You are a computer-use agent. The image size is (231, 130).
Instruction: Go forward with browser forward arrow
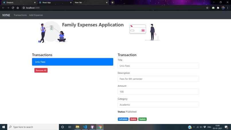[8, 8]
